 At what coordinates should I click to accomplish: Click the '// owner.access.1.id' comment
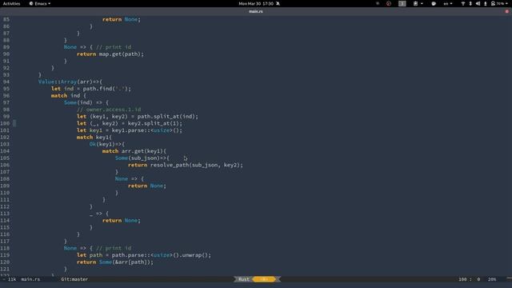pos(109,110)
